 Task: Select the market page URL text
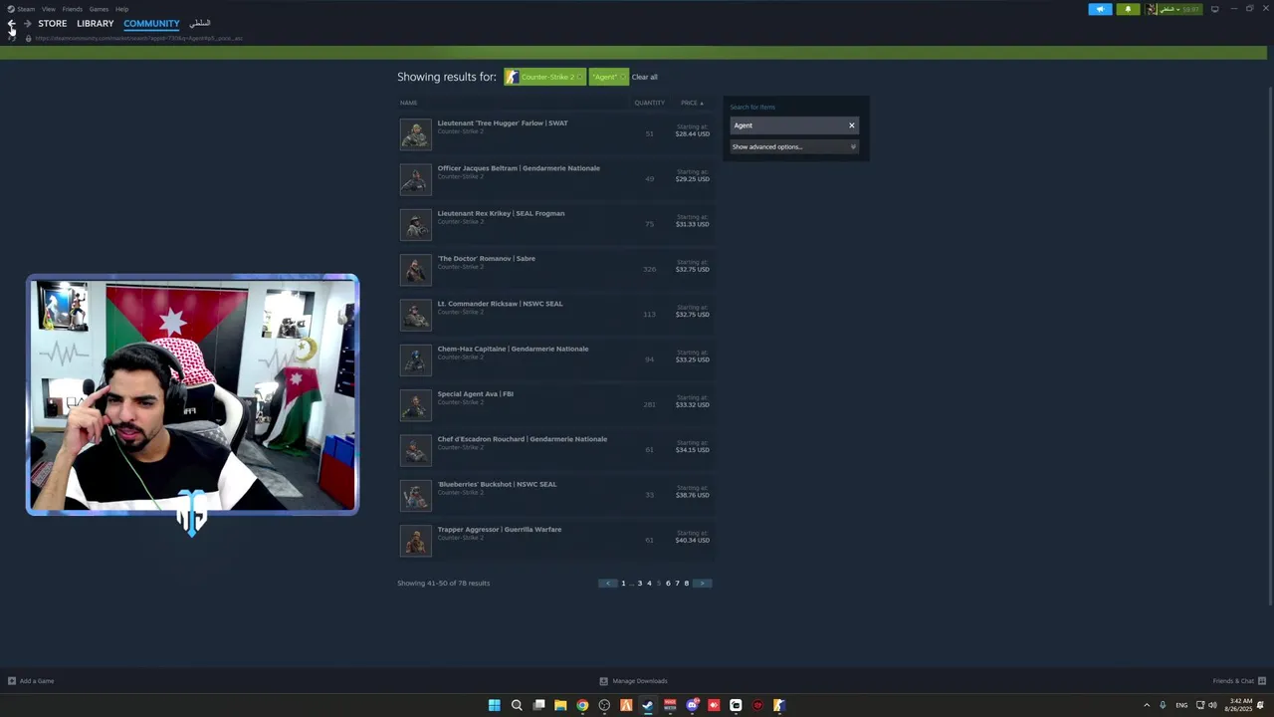point(139,38)
